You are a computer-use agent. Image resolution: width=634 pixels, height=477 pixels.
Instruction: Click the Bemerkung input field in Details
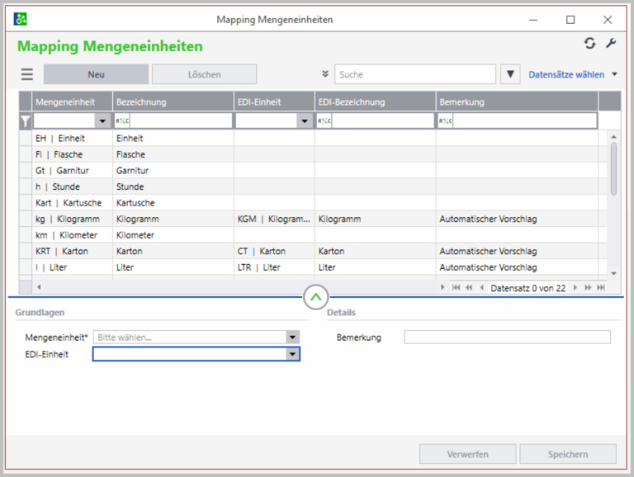507,338
